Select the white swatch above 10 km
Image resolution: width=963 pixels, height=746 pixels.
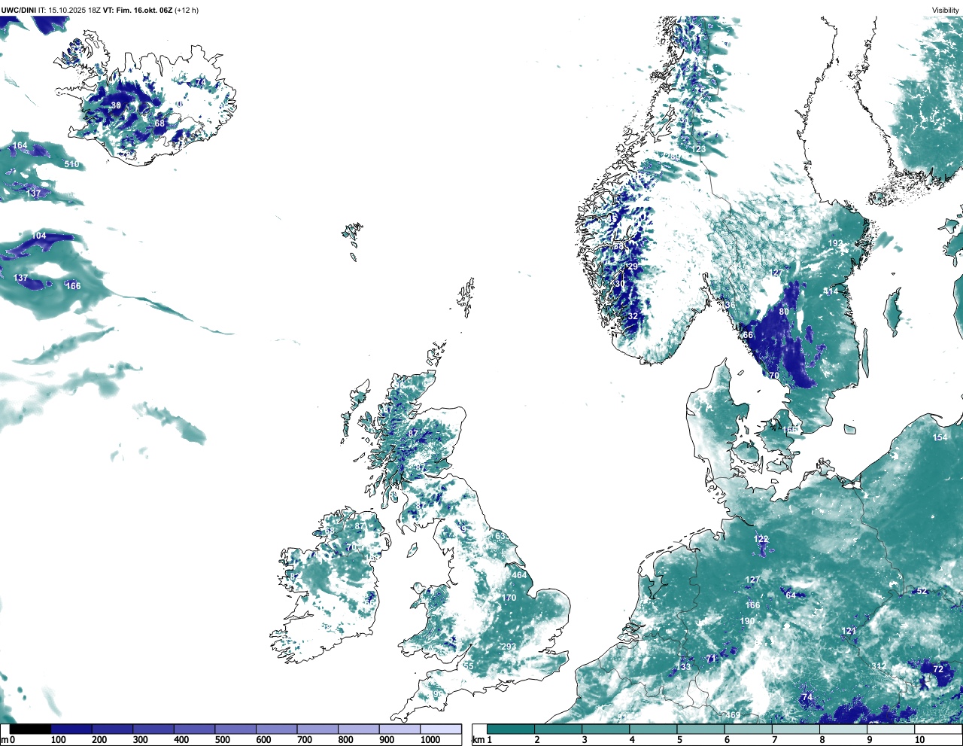point(939,729)
